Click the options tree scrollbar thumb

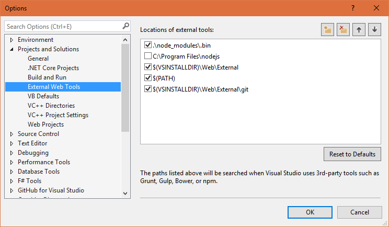[125, 88]
